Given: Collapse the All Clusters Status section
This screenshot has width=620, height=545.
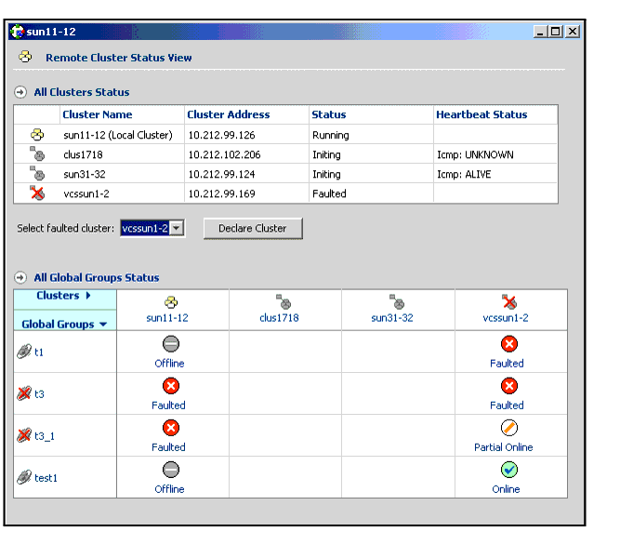Looking at the screenshot, I should coord(20,92).
